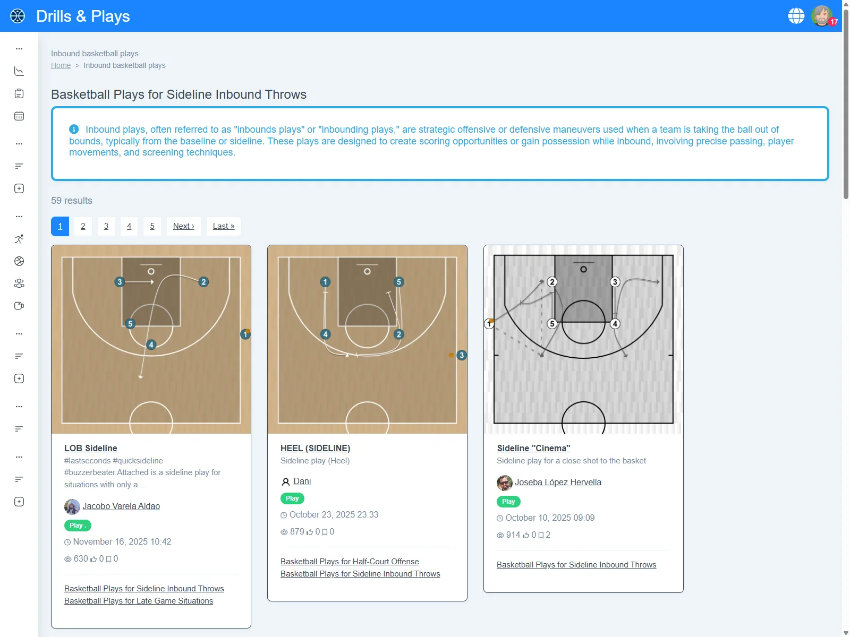Click the Sideline "Cinema" diagram thumbnail
Image resolution: width=850 pixels, height=637 pixels.
coord(583,339)
